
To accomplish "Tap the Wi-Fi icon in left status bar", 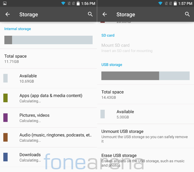I will (63, 3).
